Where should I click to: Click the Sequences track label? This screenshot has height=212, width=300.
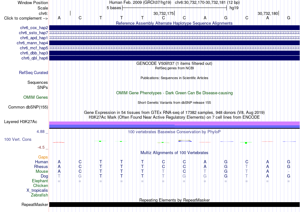tap(38, 82)
